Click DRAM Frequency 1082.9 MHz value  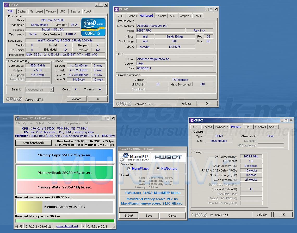(251, 156)
